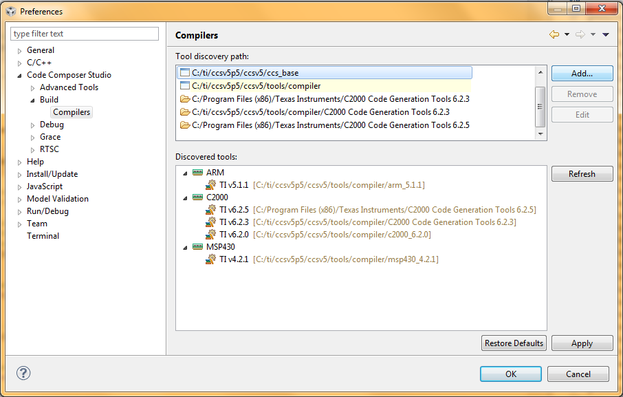Viewport: 623px width, 397px height.
Task: Collapse the MSP430 discovered tools group
Action: tap(185, 247)
